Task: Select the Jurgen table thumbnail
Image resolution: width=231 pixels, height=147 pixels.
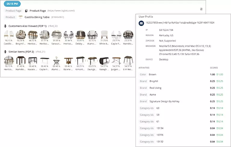Action: click(x=116, y=61)
